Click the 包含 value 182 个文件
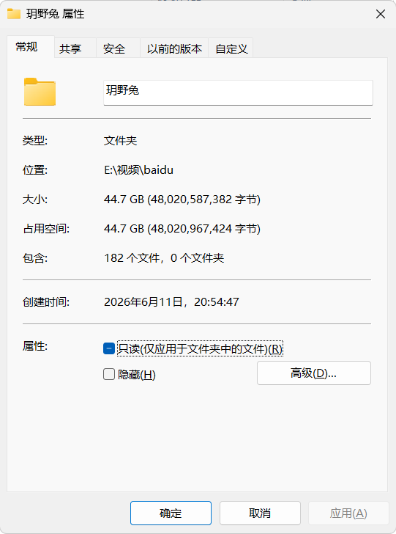Screen dimensions: 396x534 tap(132, 257)
